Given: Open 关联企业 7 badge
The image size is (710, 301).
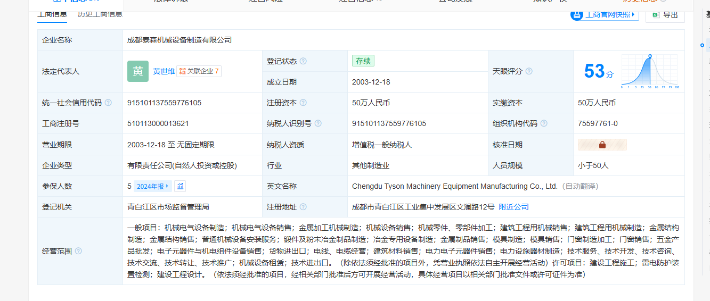Looking at the screenshot, I should 199,71.
